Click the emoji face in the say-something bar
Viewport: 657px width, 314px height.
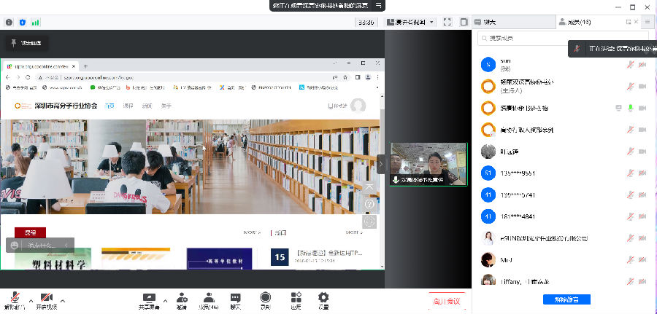[x=15, y=245]
